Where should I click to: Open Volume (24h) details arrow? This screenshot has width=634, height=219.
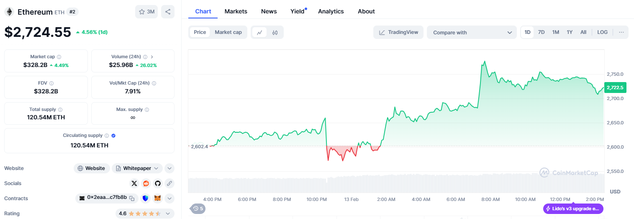(152, 57)
